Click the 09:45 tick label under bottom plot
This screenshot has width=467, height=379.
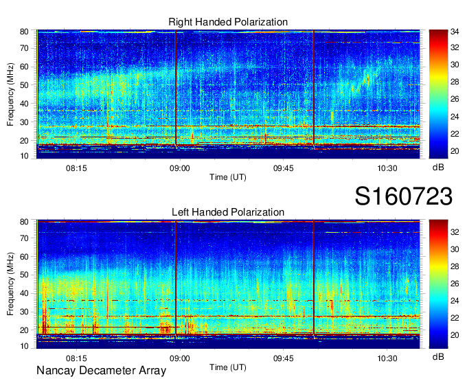[x=283, y=358]
